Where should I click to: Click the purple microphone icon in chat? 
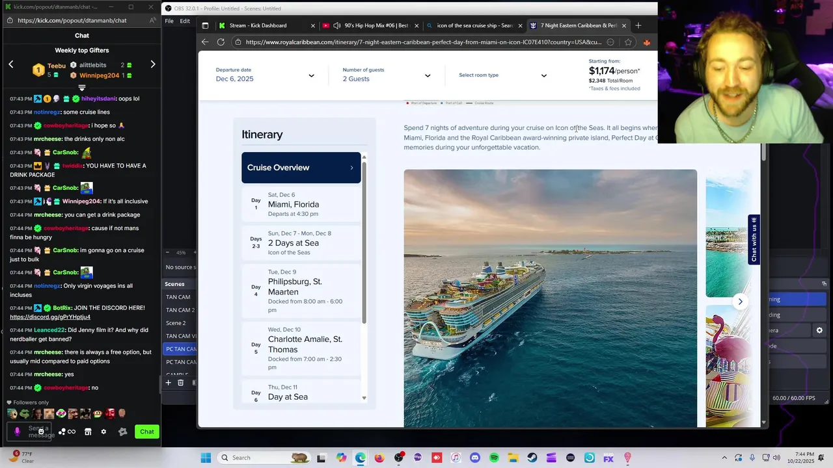18,432
